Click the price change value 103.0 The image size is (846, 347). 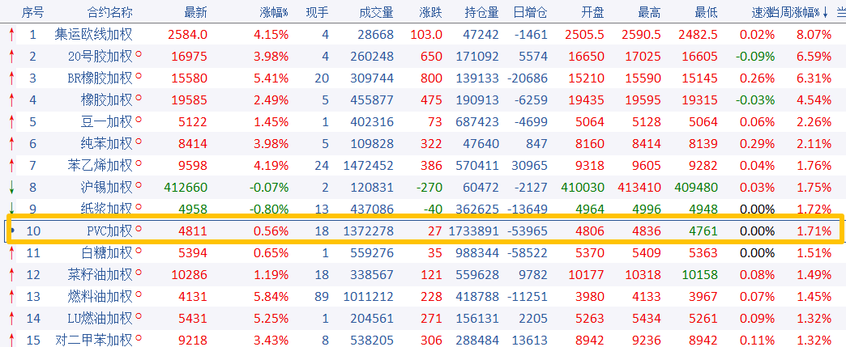point(426,35)
